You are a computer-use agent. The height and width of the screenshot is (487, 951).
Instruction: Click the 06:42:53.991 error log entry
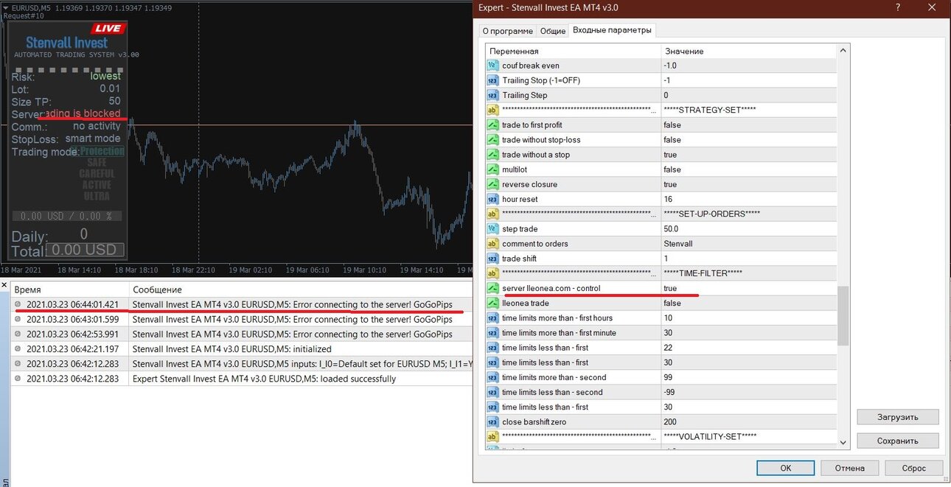pyautogui.click(x=242, y=334)
